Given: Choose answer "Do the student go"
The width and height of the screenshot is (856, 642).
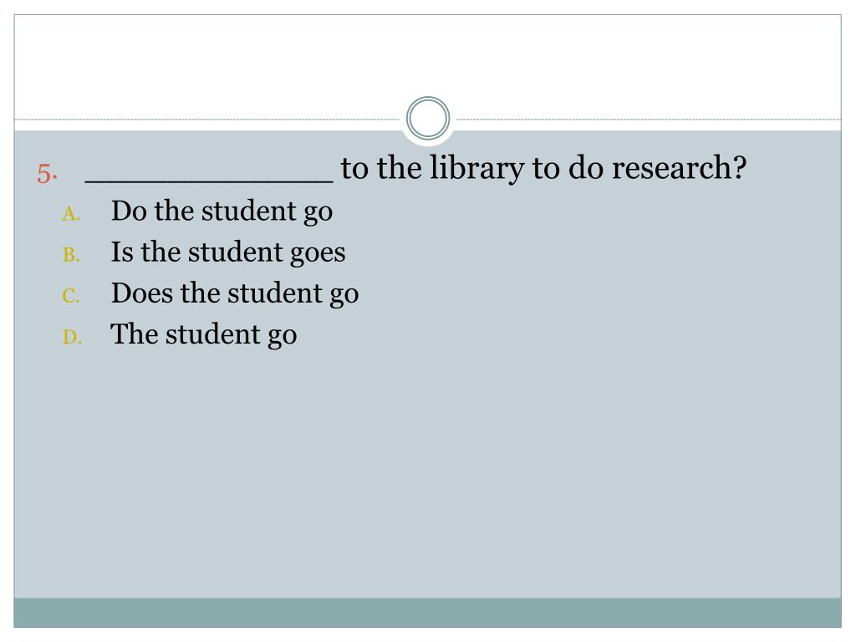Looking at the screenshot, I should pos(222,211).
